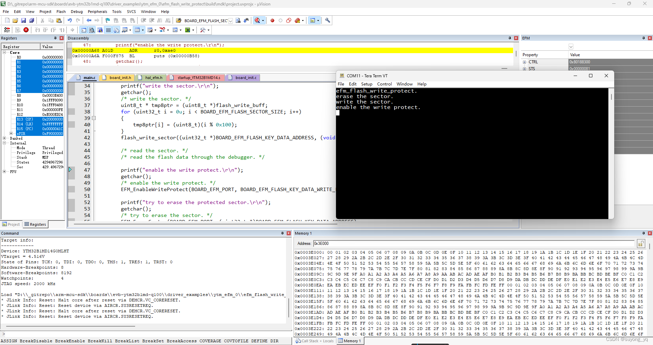Focus the Memory Address input field

[x=474, y=244]
